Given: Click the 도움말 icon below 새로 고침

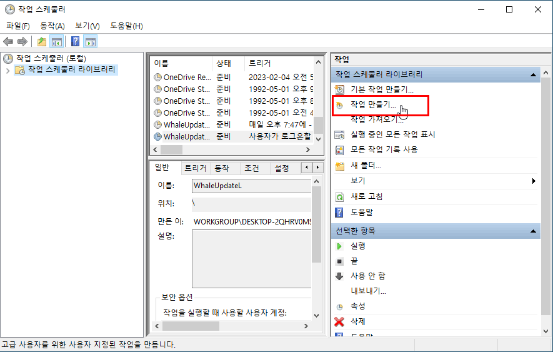Looking at the screenshot, I should click(339, 213).
